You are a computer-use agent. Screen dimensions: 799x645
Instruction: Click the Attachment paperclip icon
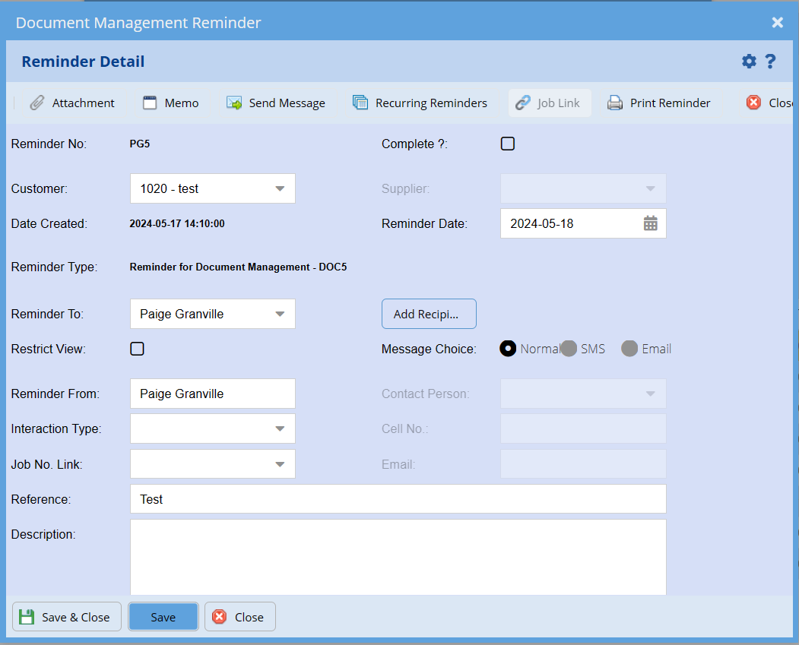[37, 103]
